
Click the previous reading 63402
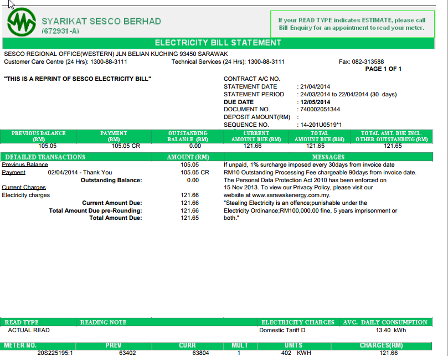127,353
